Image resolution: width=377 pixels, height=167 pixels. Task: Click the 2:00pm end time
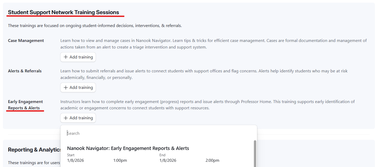pos(212,160)
